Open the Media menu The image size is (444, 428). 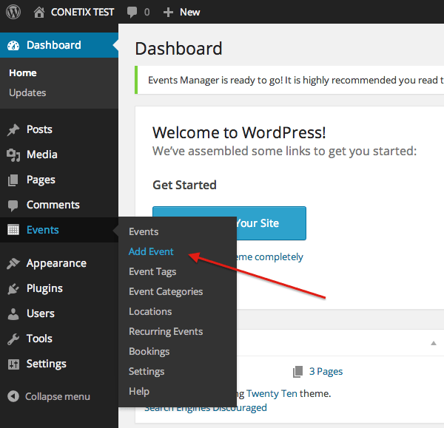click(42, 154)
